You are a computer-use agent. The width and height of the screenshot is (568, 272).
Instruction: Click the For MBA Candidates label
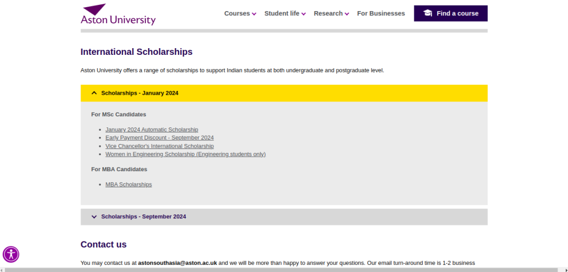tap(119, 170)
